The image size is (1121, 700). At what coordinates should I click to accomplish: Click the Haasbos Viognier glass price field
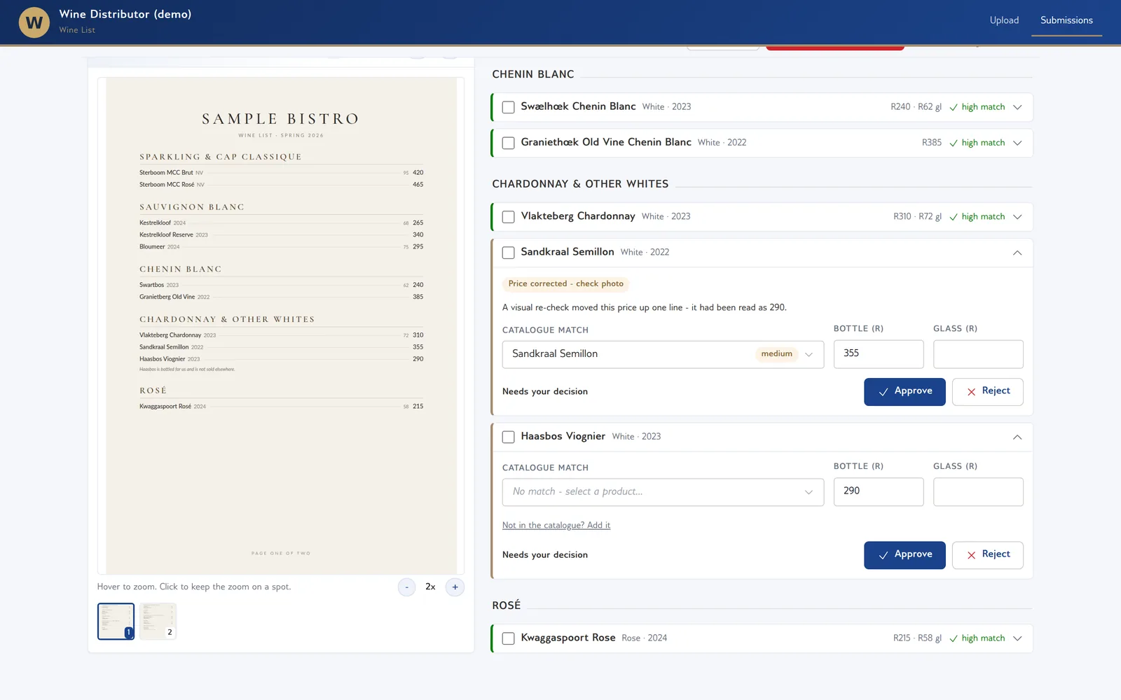[978, 492]
